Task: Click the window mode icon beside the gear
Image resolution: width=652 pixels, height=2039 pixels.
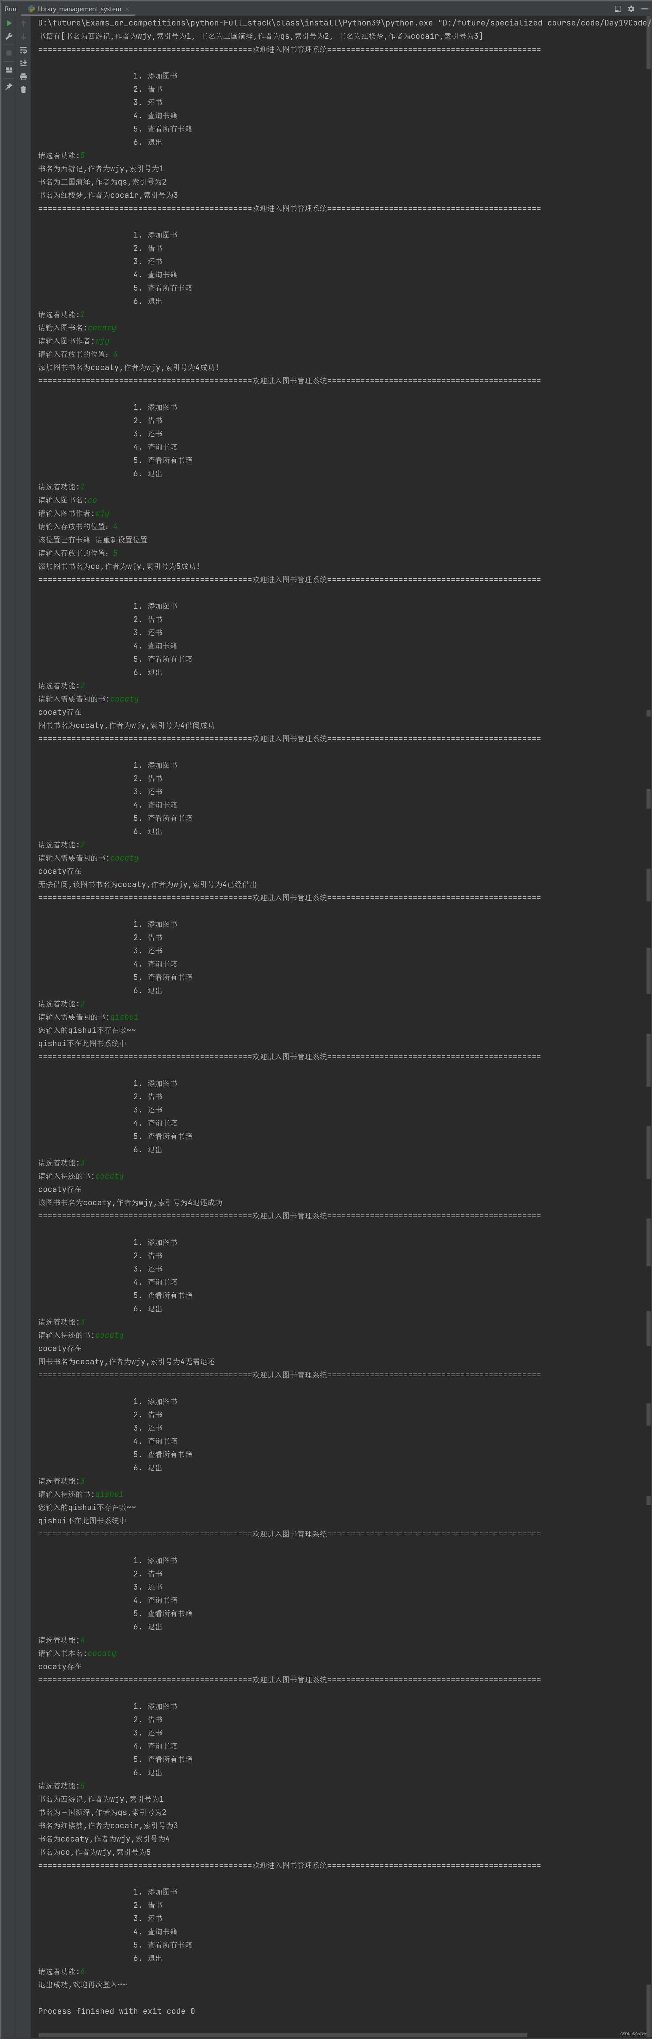Action: (618, 9)
